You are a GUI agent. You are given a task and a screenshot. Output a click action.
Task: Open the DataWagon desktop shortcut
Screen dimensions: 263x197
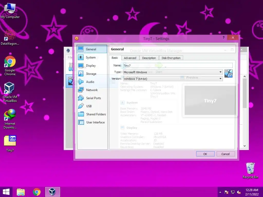pos(10,37)
